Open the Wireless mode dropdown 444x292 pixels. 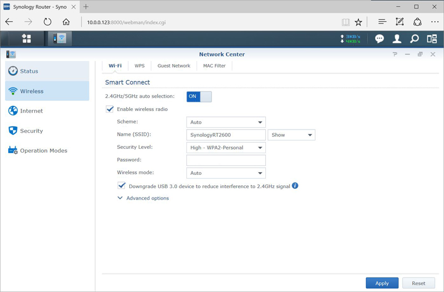pos(226,173)
